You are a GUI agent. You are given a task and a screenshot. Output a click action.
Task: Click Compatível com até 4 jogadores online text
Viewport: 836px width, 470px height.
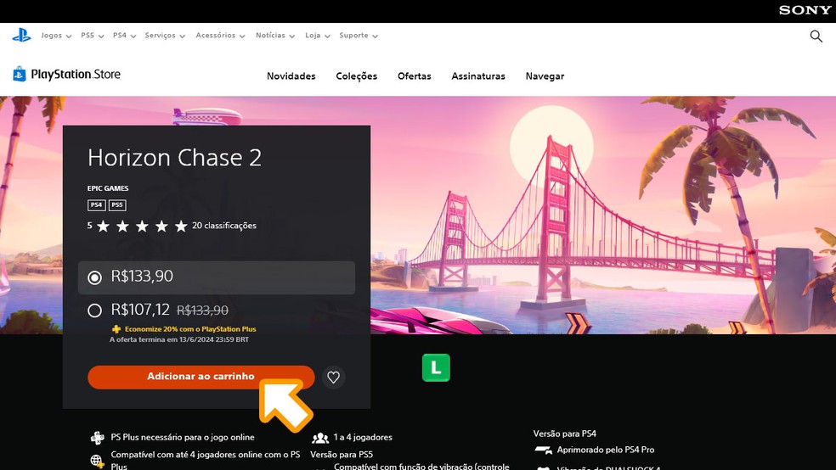tap(206, 460)
